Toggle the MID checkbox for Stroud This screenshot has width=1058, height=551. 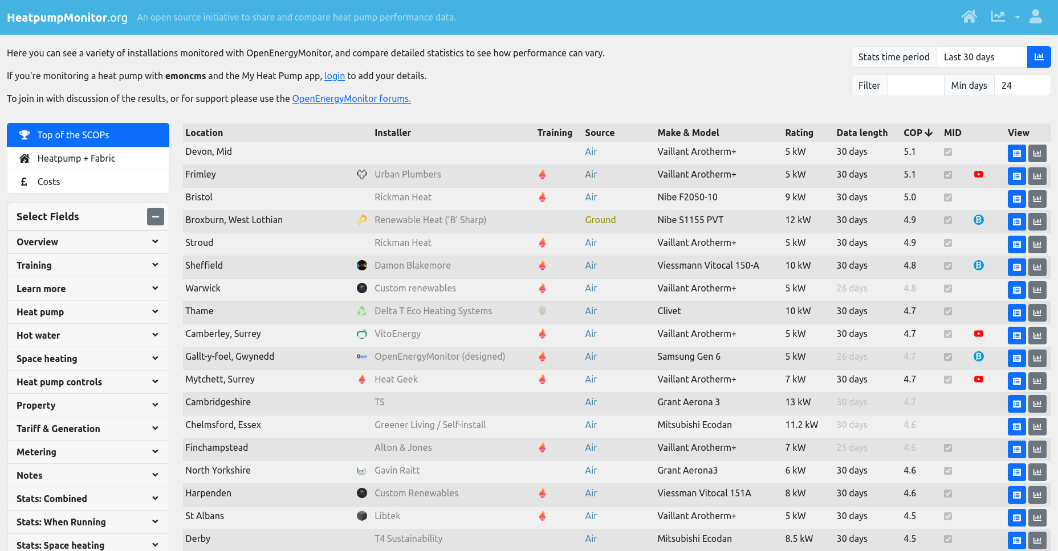[x=948, y=243]
